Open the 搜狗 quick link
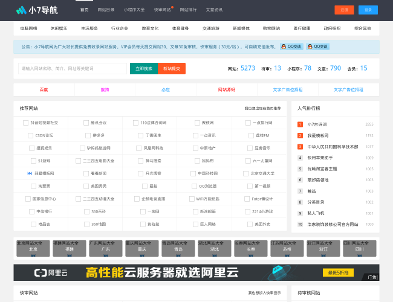Image resolution: width=393 pixels, height=302 pixels. pos(105,89)
